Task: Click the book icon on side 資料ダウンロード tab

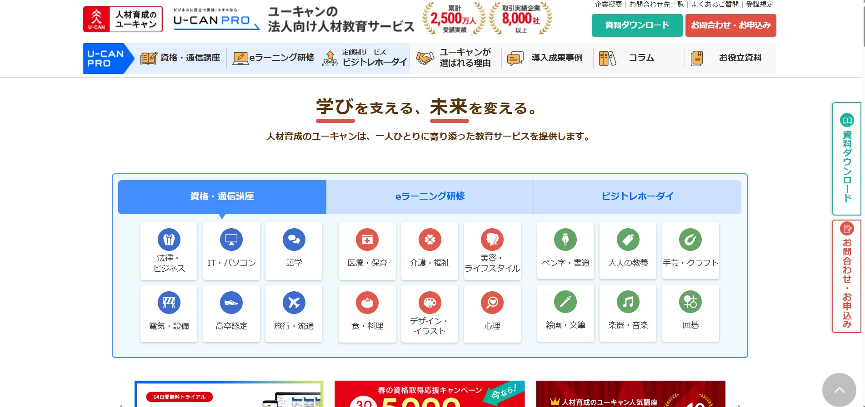Action: click(x=847, y=120)
